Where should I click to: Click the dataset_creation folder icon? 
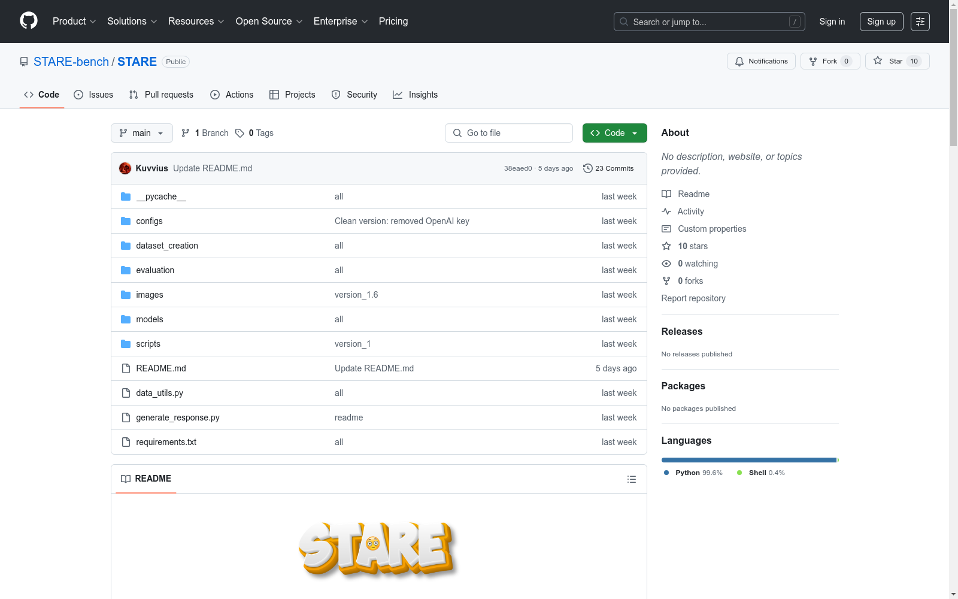(x=126, y=246)
